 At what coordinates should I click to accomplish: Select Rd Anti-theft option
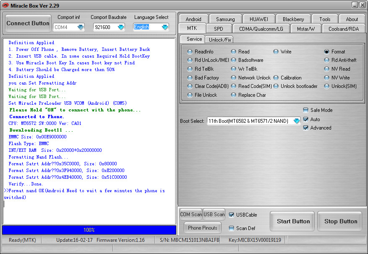pos(340,60)
